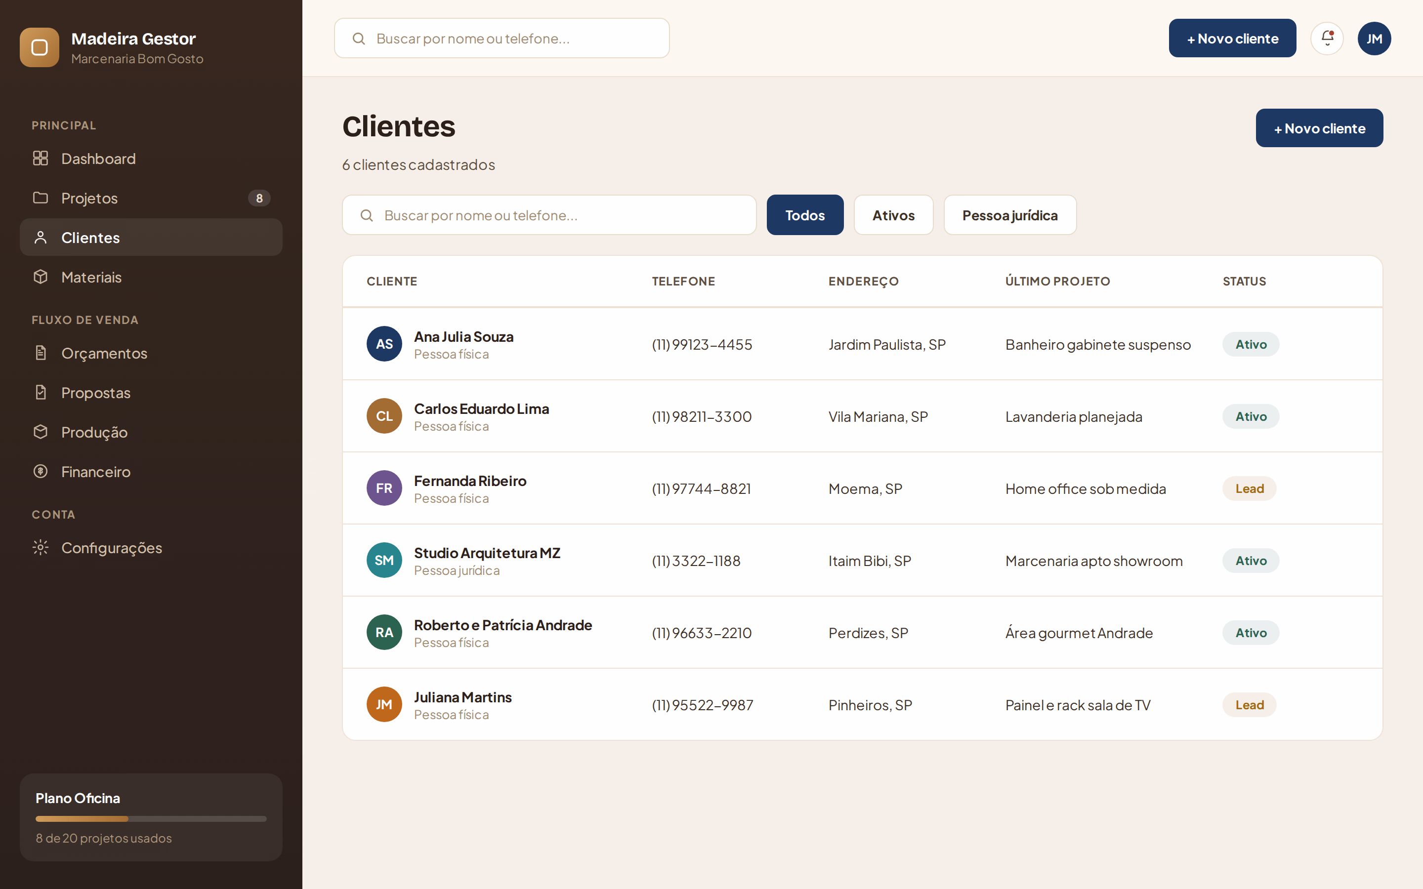Click the Madeira Gestor logo icon
The height and width of the screenshot is (889, 1423).
click(x=40, y=47)
